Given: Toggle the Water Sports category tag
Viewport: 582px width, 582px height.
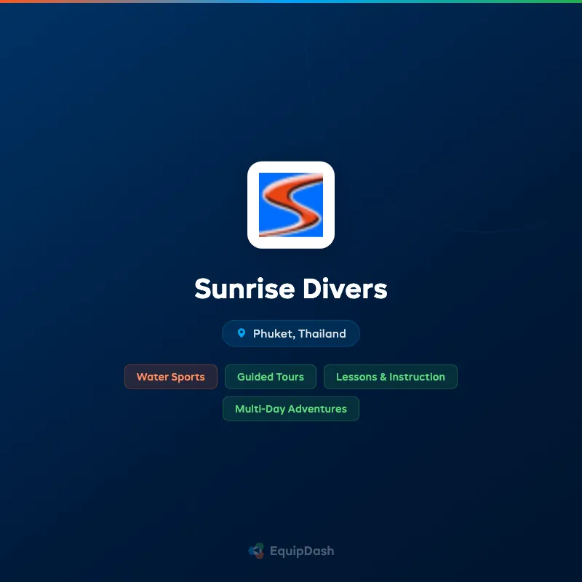Looking at the screenshot, I should tap(171, 377).
